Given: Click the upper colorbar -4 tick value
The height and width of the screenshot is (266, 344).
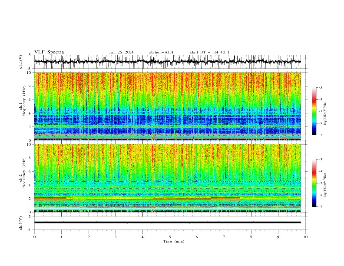Looking at the screenshot, I should 321,100.
